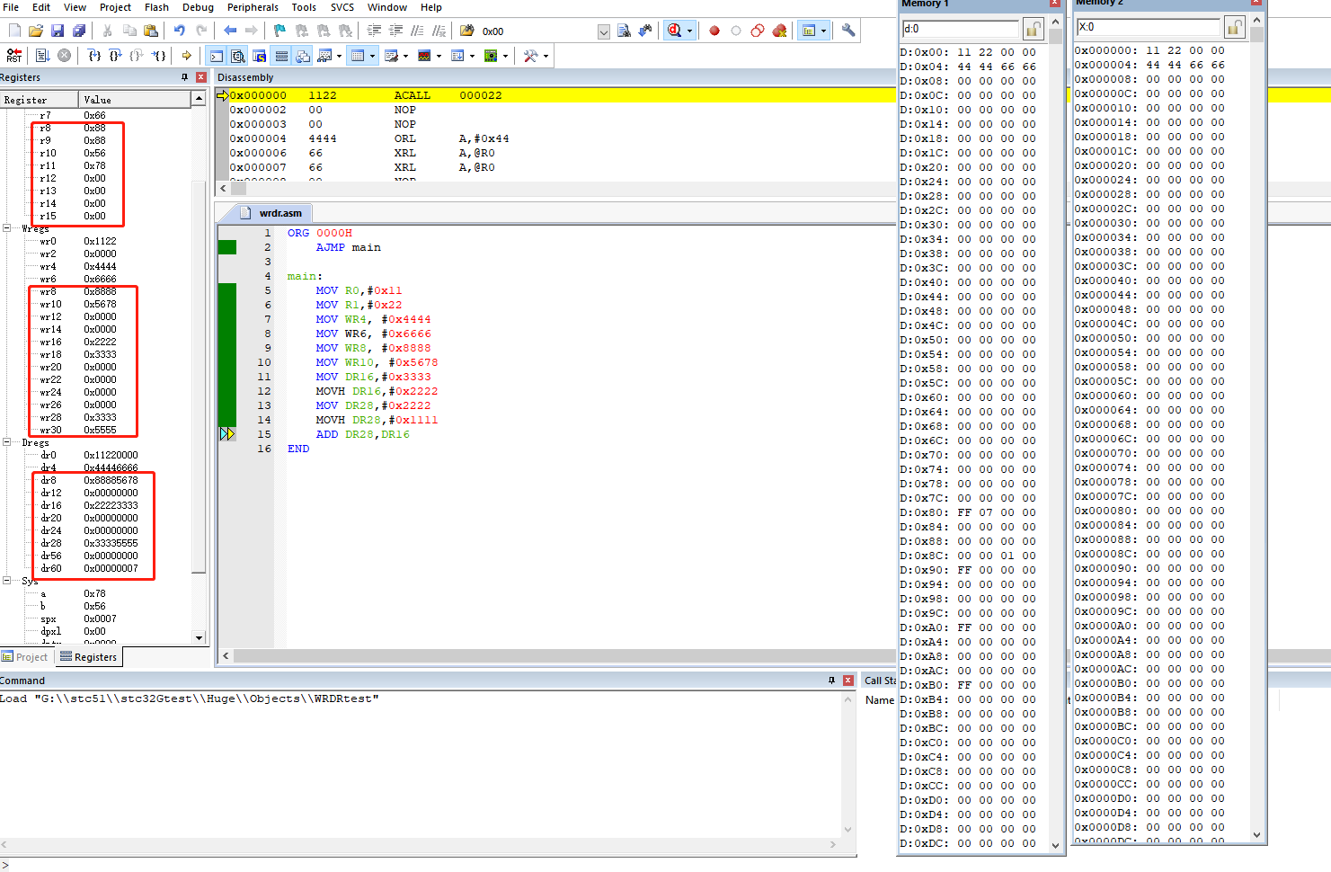
Task: Step over the current line
Action: coord(115,56)
